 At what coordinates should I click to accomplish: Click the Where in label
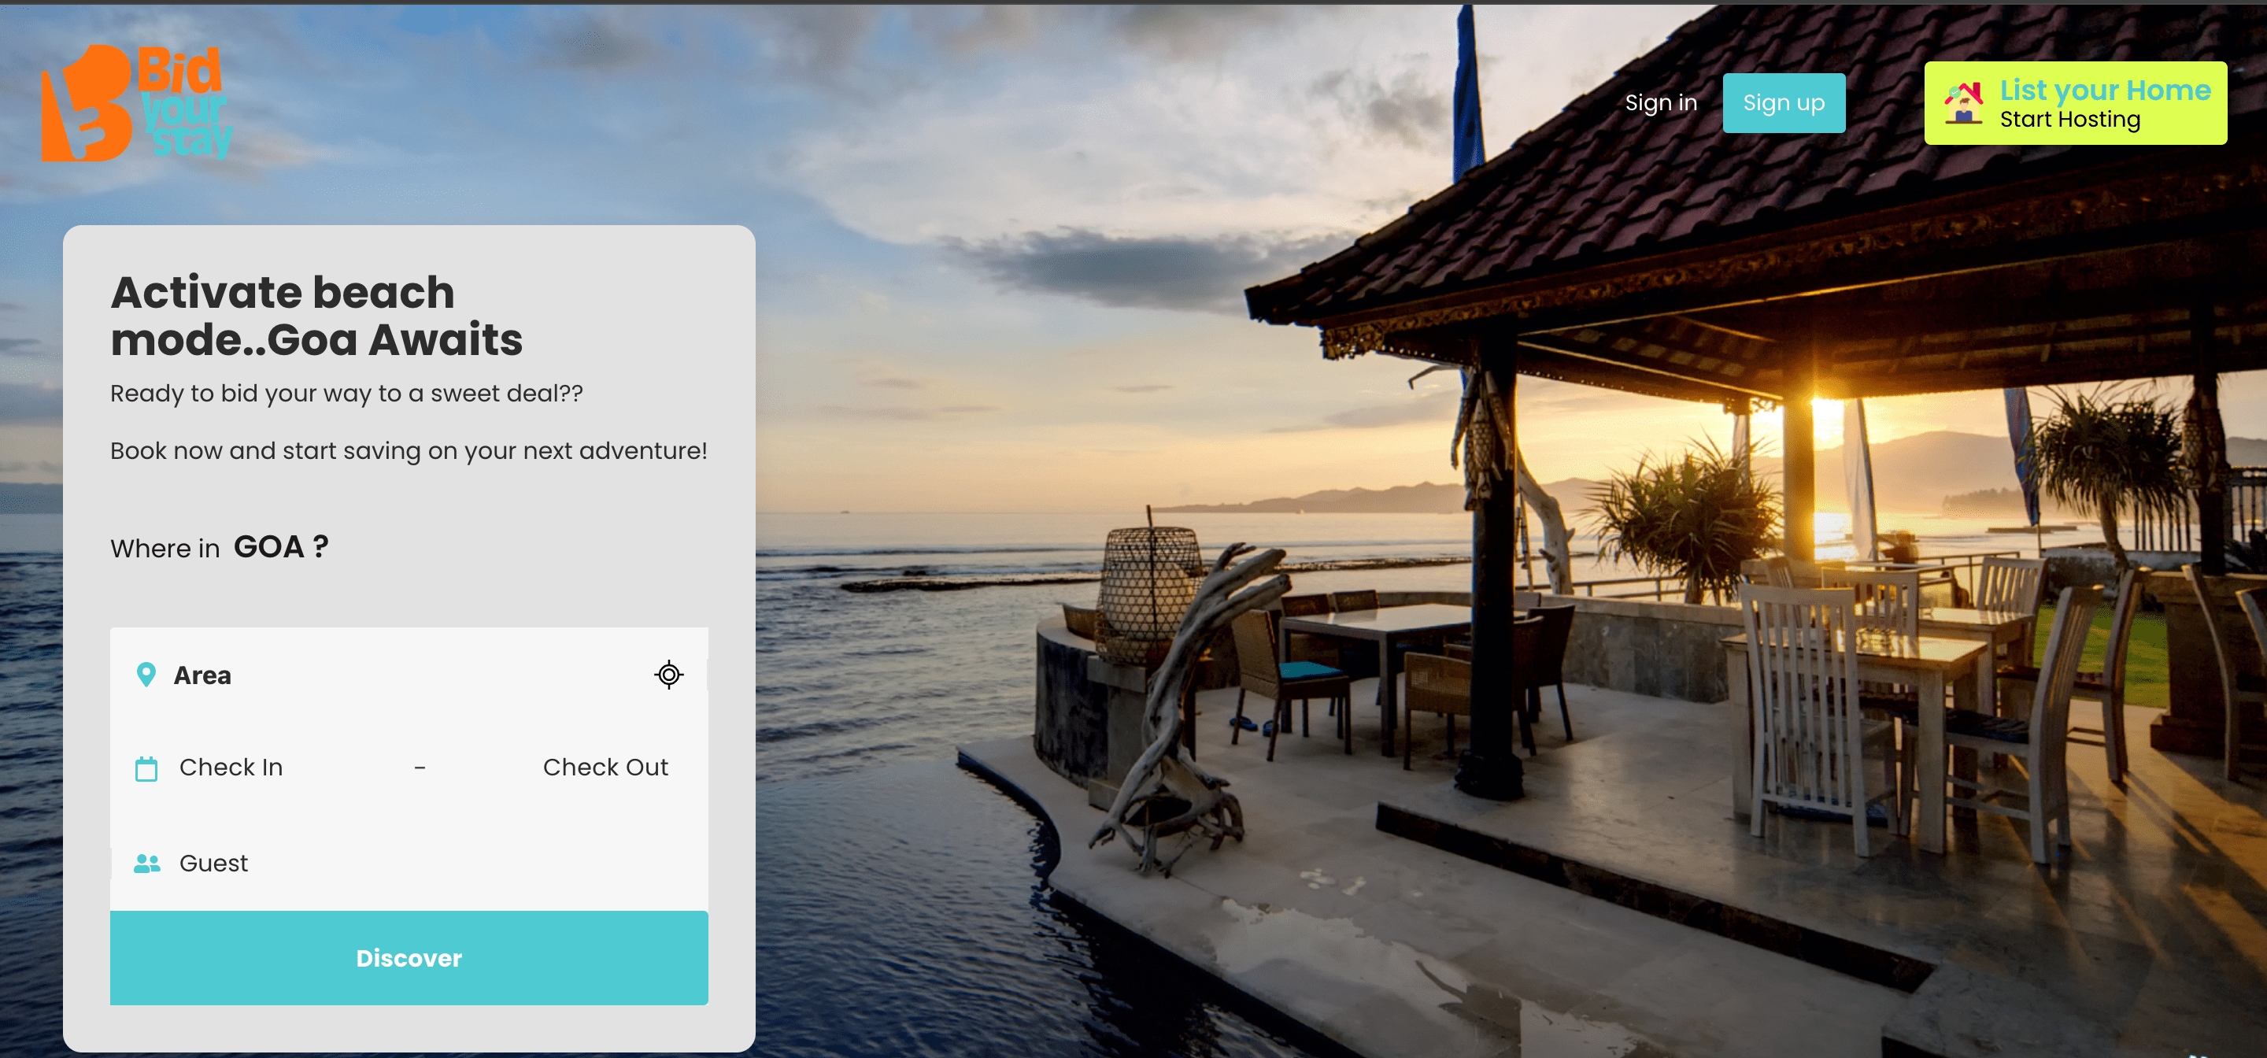[165, 549]
